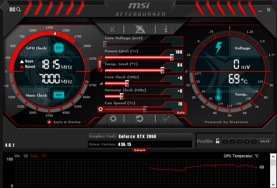Click the SAVE profile button
This screenshot has height=188, width=277.
tap(265, 141)
